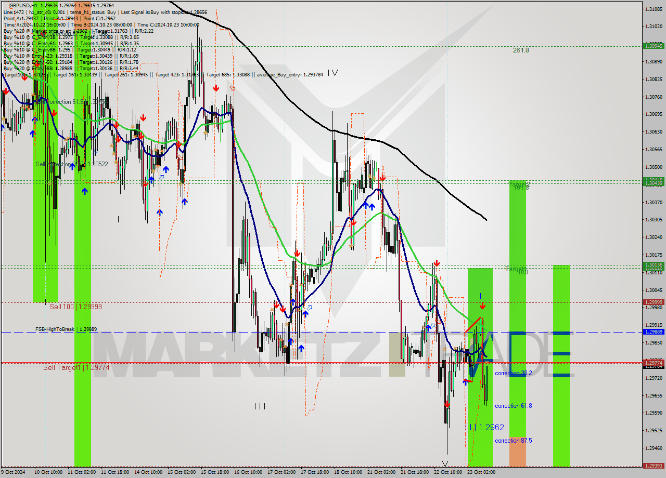Click the 'Point A:1.29437' info text
This screenshot has height=478, width=666.
(x=21, y=18)
